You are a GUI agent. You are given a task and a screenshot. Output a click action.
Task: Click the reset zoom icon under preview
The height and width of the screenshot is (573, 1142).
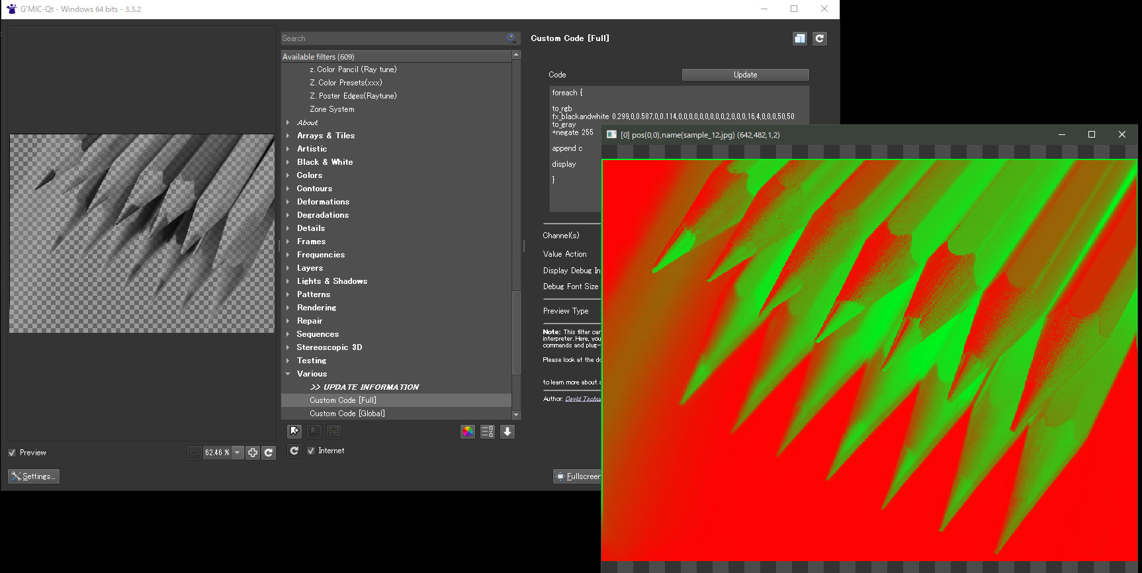(x=269, y=453)
